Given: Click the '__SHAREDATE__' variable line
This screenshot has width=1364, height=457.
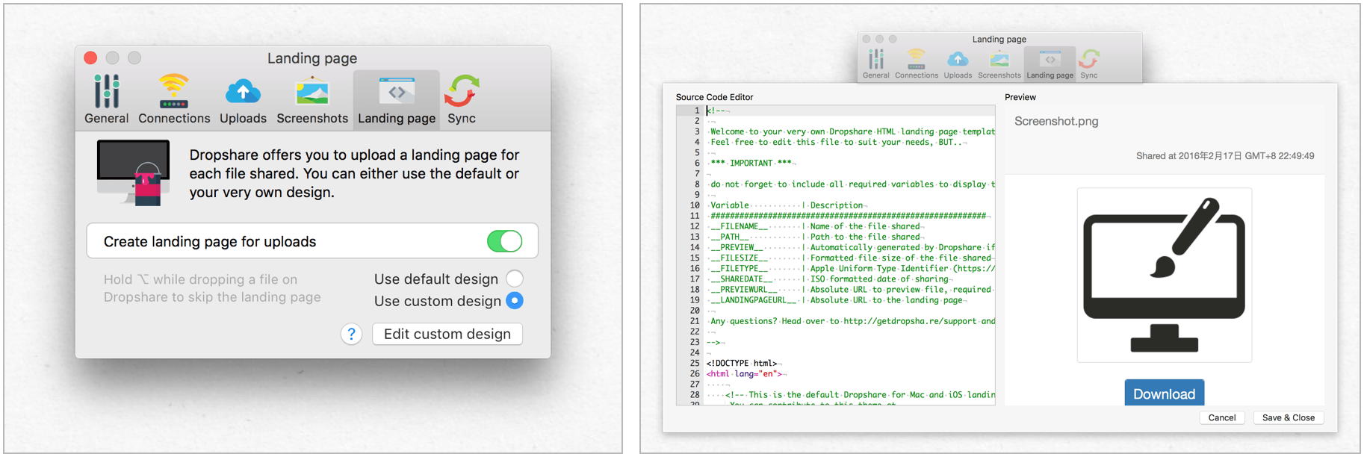Looking at the screenshot, I should coord(829,279).
